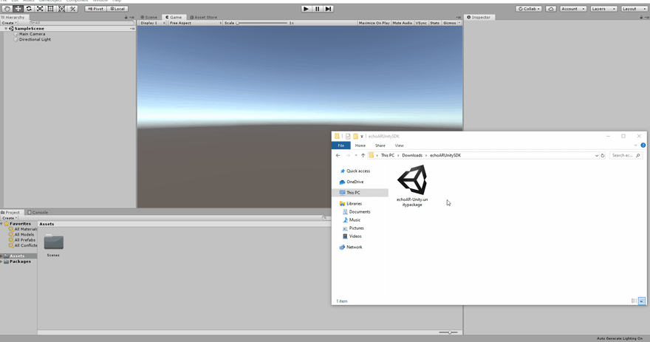Open the Free Aspect dropdown
This screenshot has height=342, width=650.
(195, 23)
